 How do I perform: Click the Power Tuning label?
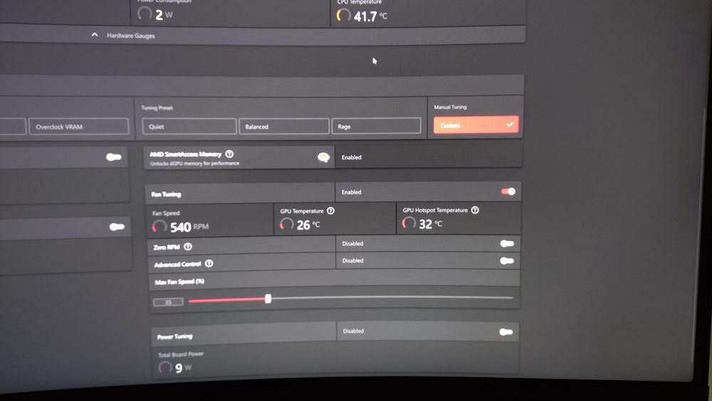coord(174,336)
